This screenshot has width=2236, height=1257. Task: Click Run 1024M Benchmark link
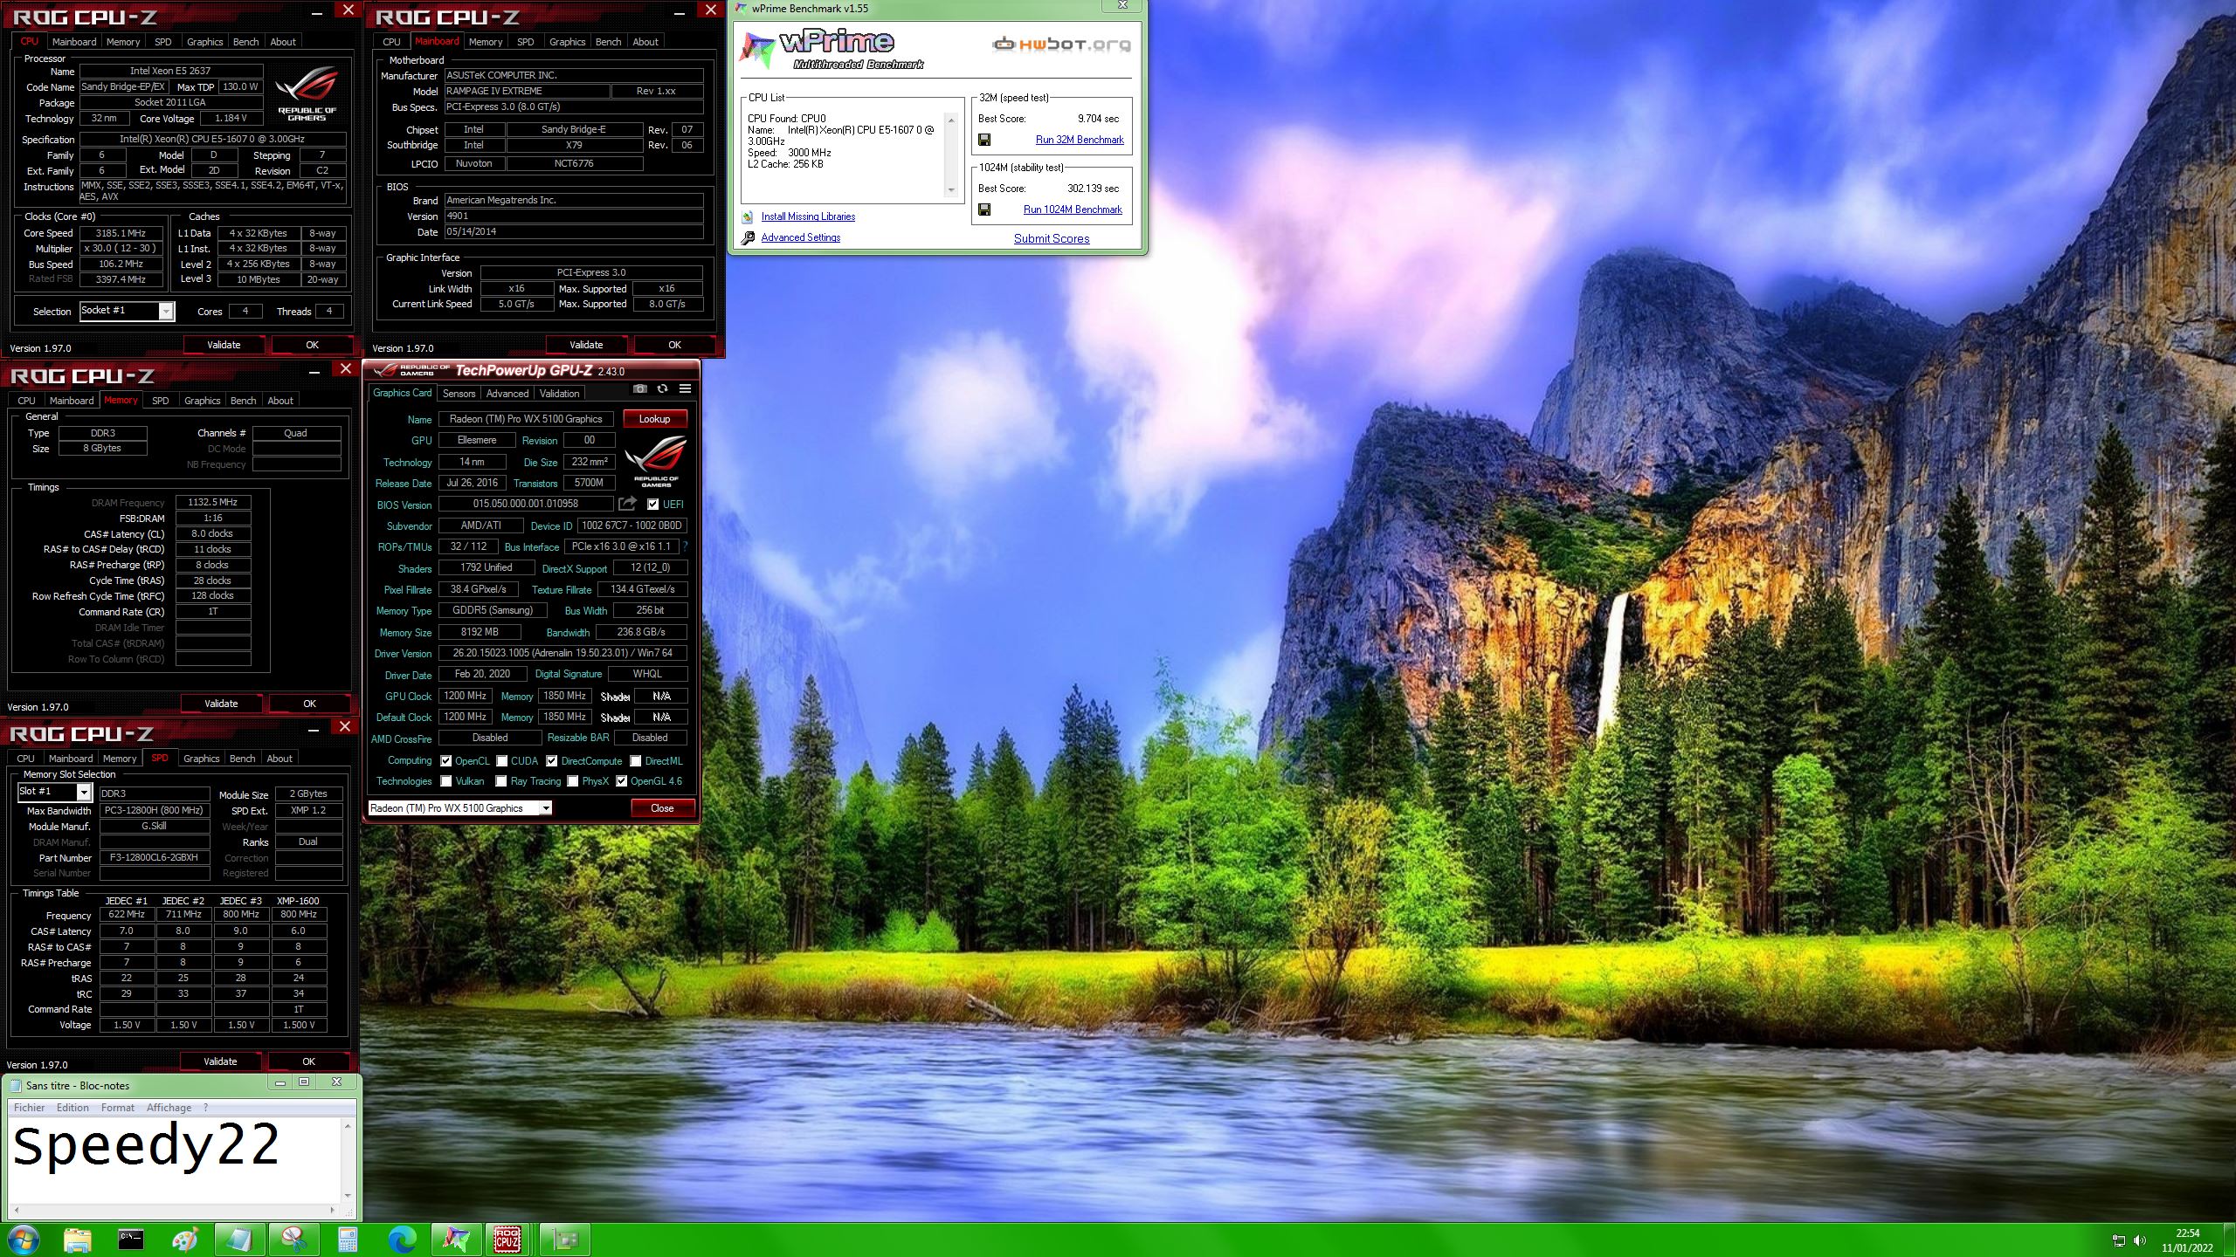1073,209
